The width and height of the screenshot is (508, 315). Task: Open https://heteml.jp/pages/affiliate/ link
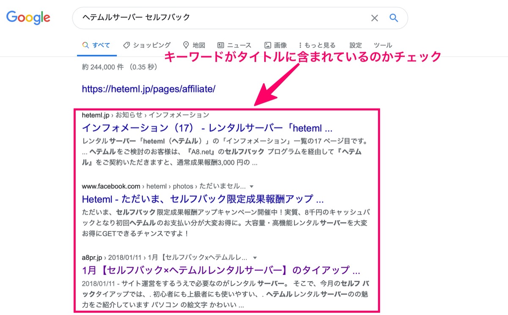[149, 89]
